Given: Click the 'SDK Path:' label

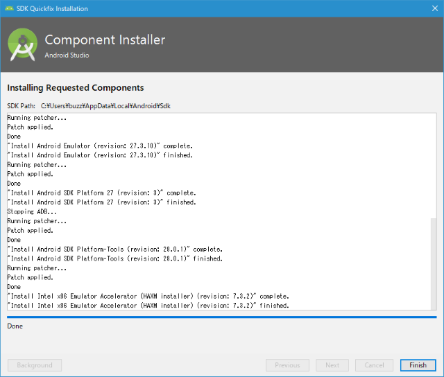Looking at the screenshot, I should coord(22,106).
